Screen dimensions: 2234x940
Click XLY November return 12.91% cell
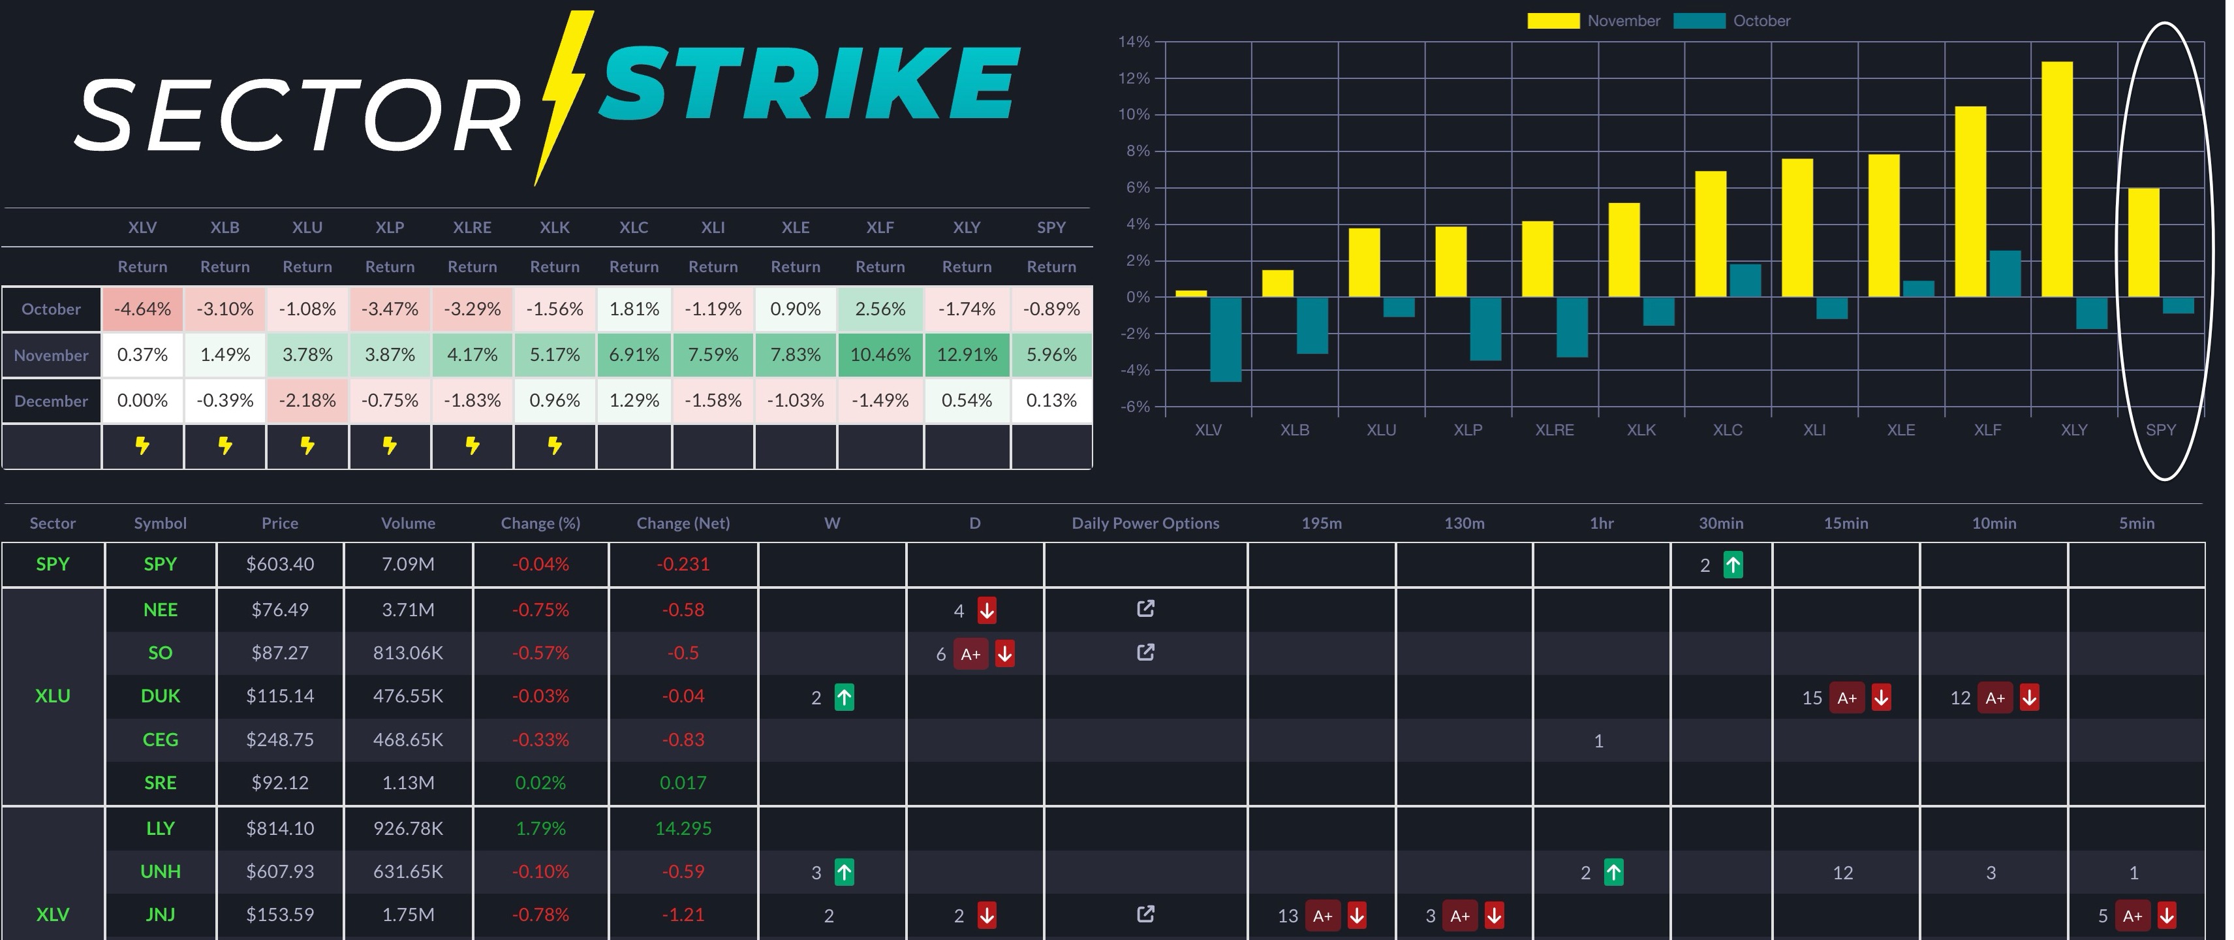click(x=966, y=354)
